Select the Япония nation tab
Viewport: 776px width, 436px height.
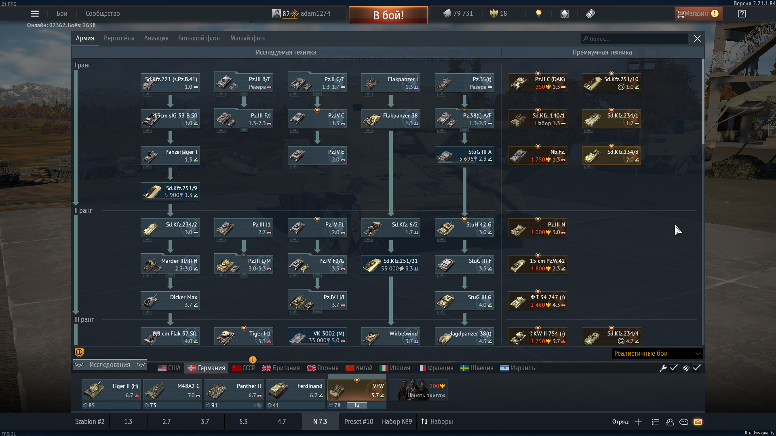(323, 368)
